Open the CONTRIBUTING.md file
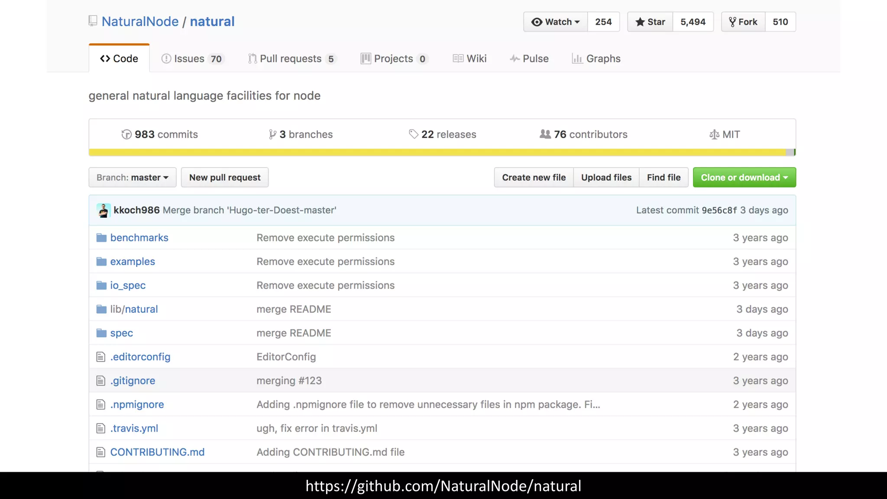This screenshot has width=887, height=499. [x=157, y=452]
